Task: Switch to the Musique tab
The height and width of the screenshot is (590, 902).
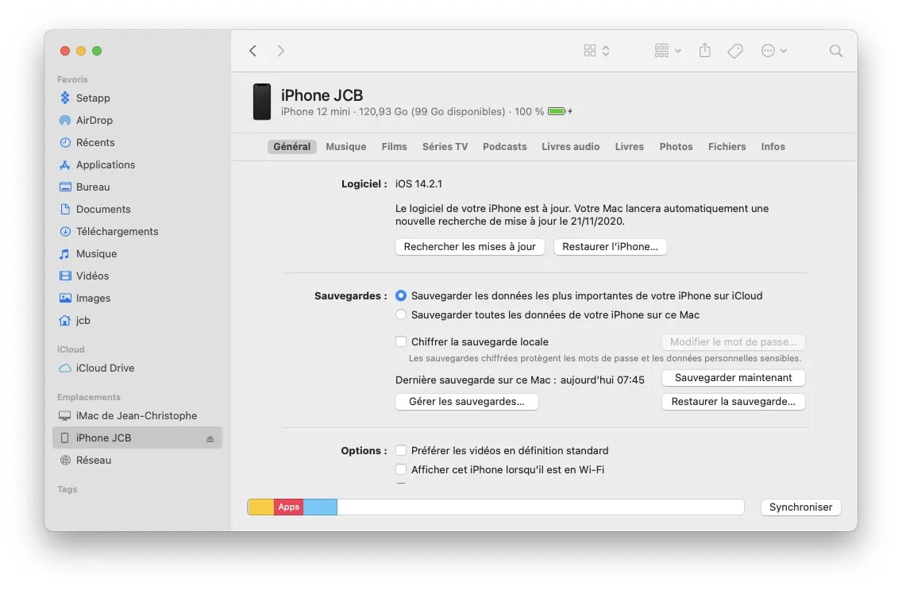Action: (345, 147)
